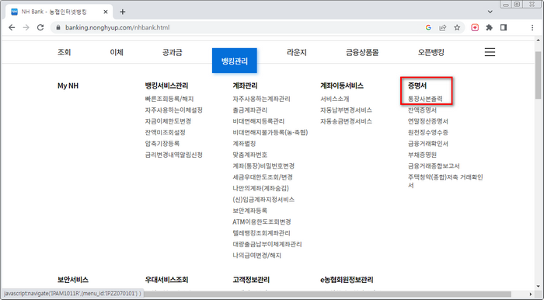Viewport: 544px width, 300px height.
Task: Click the 고객정보관리 section heading
Action: (251, 280)
